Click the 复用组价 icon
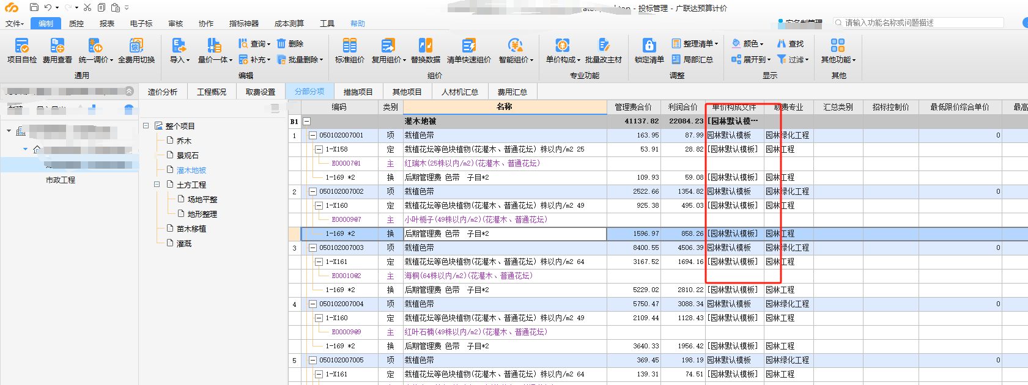Viewport: 1028px width, 385px height. (x=388, y=46)
